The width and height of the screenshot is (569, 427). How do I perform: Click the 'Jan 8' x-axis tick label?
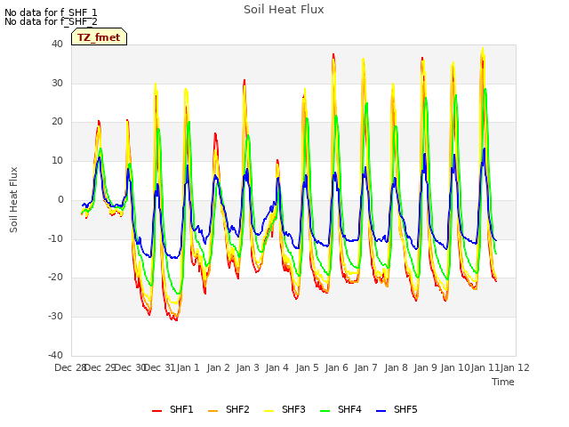[x=396, y=367]
